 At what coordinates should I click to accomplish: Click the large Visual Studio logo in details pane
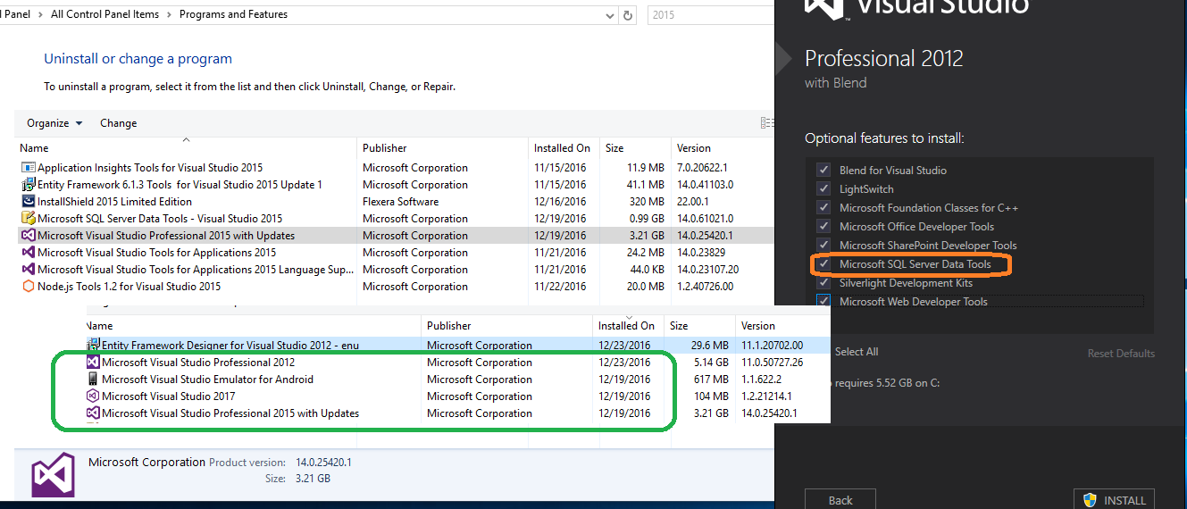(54, 474)
